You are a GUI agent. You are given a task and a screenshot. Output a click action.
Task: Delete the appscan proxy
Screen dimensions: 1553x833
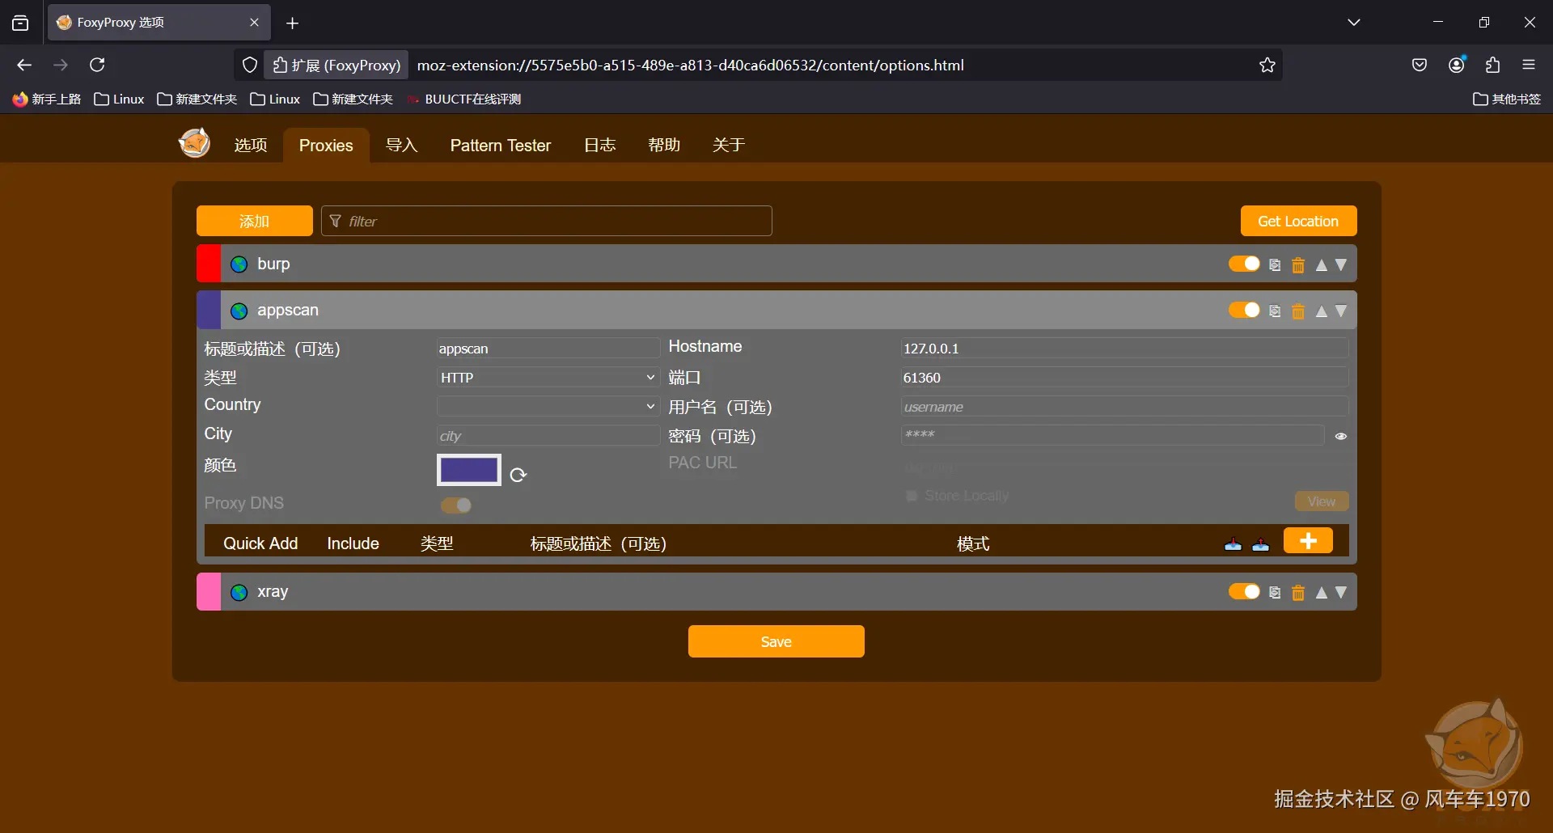coord(1298,311)
